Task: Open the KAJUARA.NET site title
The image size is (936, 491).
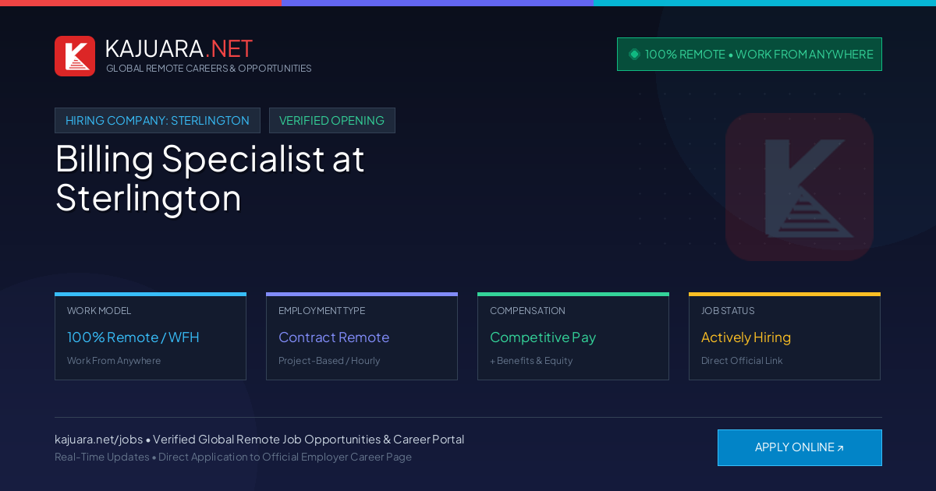Action: click(179, 48)
